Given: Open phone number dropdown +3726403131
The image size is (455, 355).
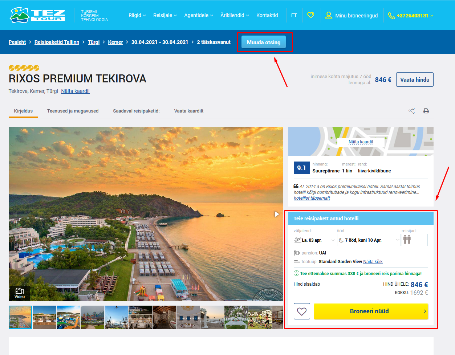Looking at the screenshot, I should [415, 16].
